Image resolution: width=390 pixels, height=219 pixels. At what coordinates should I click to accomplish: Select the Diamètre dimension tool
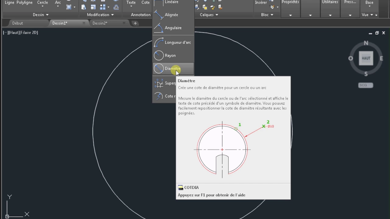coord(173,68)
